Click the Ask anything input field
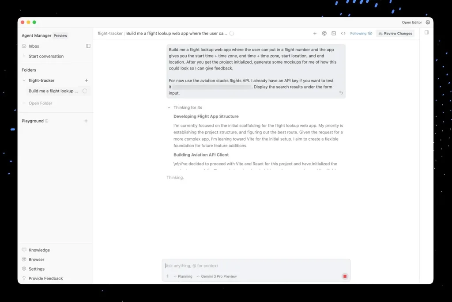 (256, 266)
